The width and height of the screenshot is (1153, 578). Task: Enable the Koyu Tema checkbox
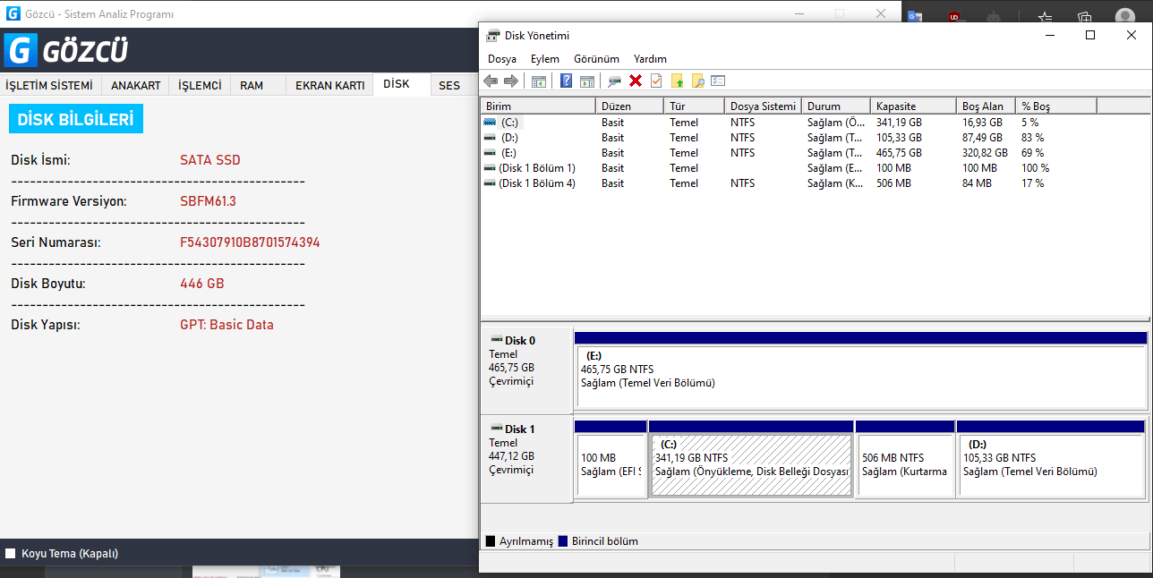pyautogui.click(x=11, y=554)
